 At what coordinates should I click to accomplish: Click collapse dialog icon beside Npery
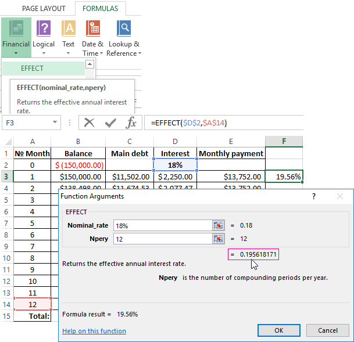point(219,239)
